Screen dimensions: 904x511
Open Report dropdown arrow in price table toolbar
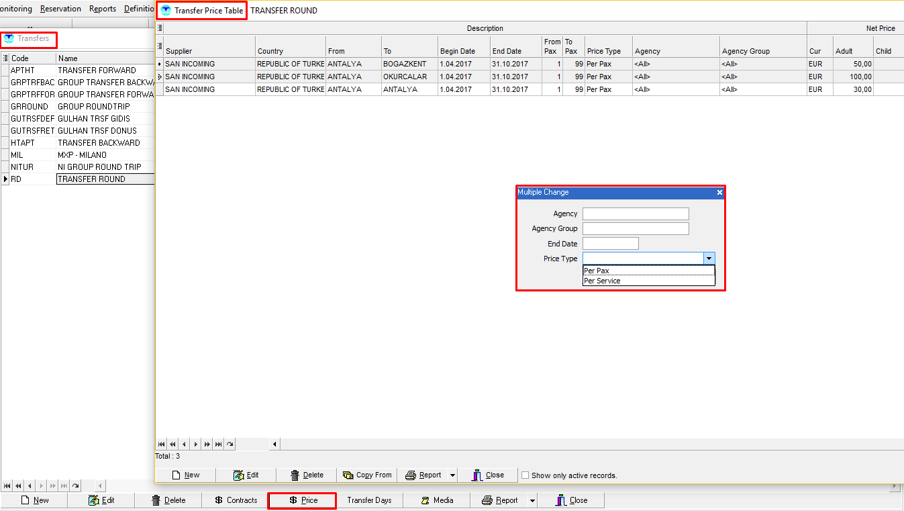[452, 475]
